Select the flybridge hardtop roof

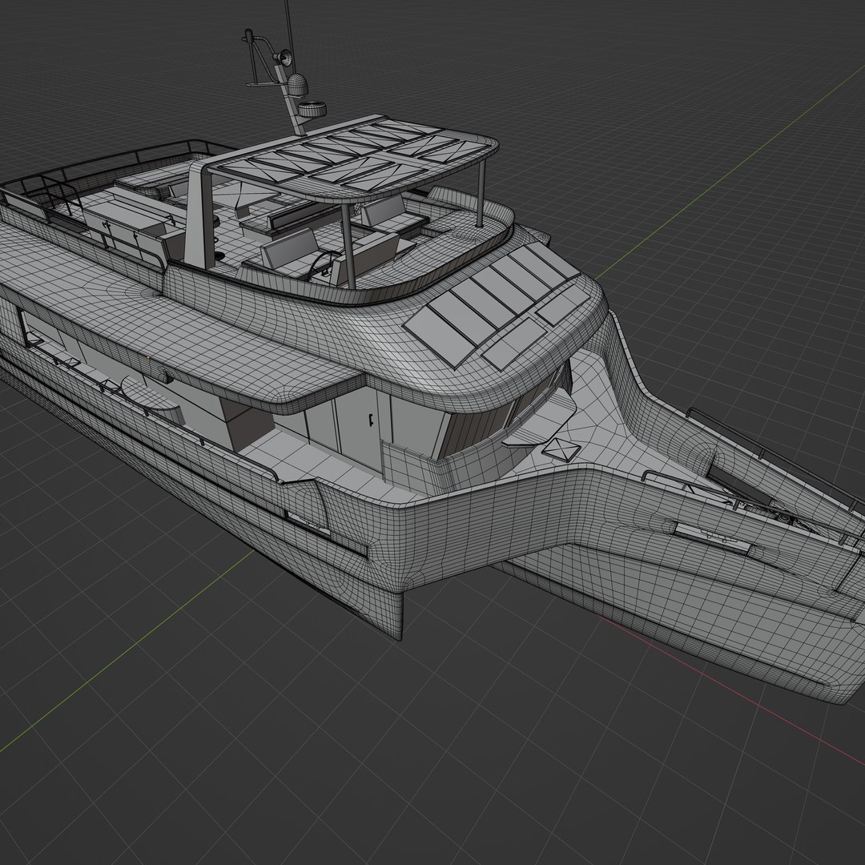[352, 157]
